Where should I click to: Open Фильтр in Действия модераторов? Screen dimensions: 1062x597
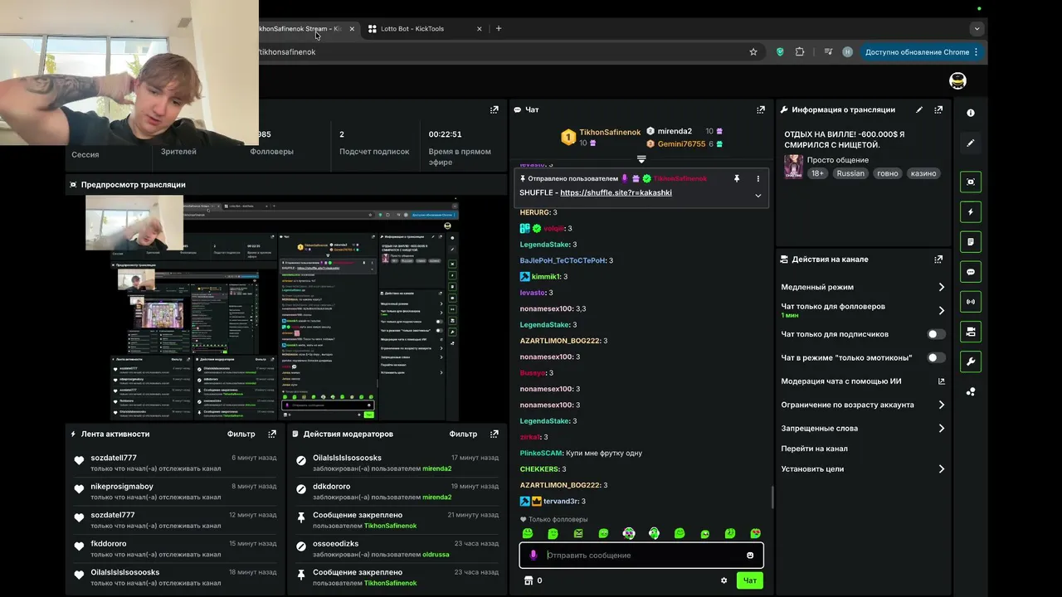pyautogui.click(x=463, y=434)
